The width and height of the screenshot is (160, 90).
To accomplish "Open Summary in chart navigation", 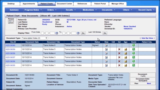I will click(14, 10).
